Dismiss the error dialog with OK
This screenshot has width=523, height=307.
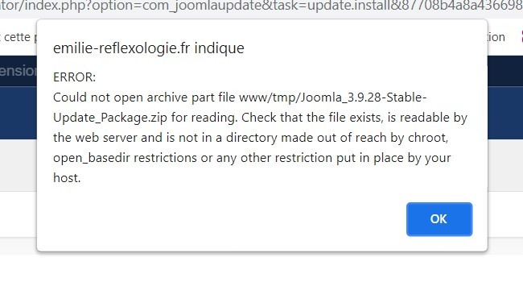439,219
